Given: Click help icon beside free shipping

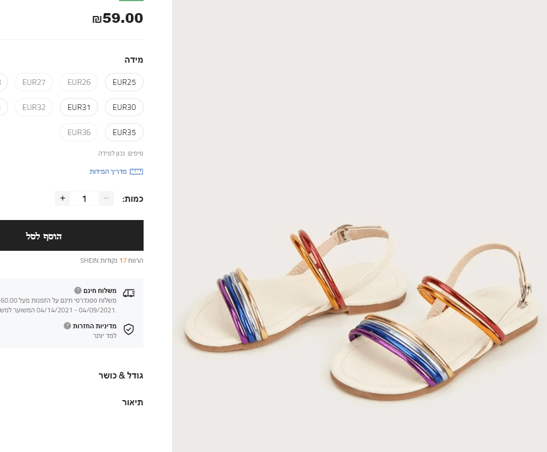Looking at the screenshot, I should (77, 290).
